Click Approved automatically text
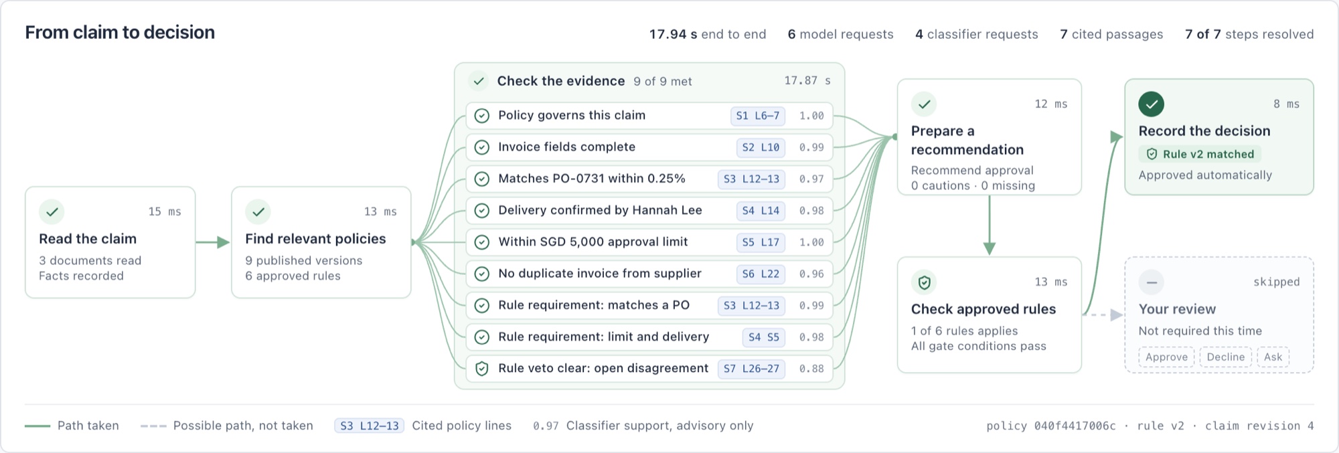Screen dimensions: 1339x453 (x=1205, y=175)
